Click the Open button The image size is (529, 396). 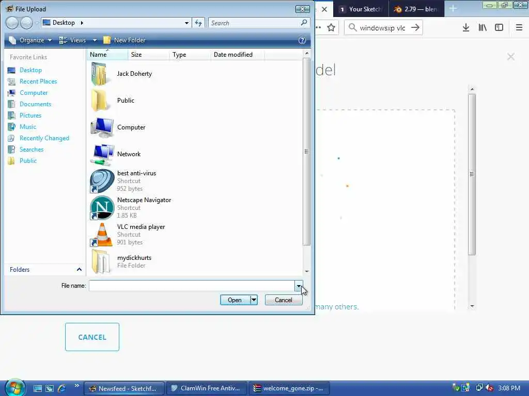235,300
